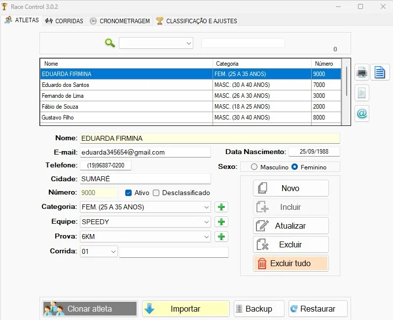Click the @ email icon

[362, 114]
